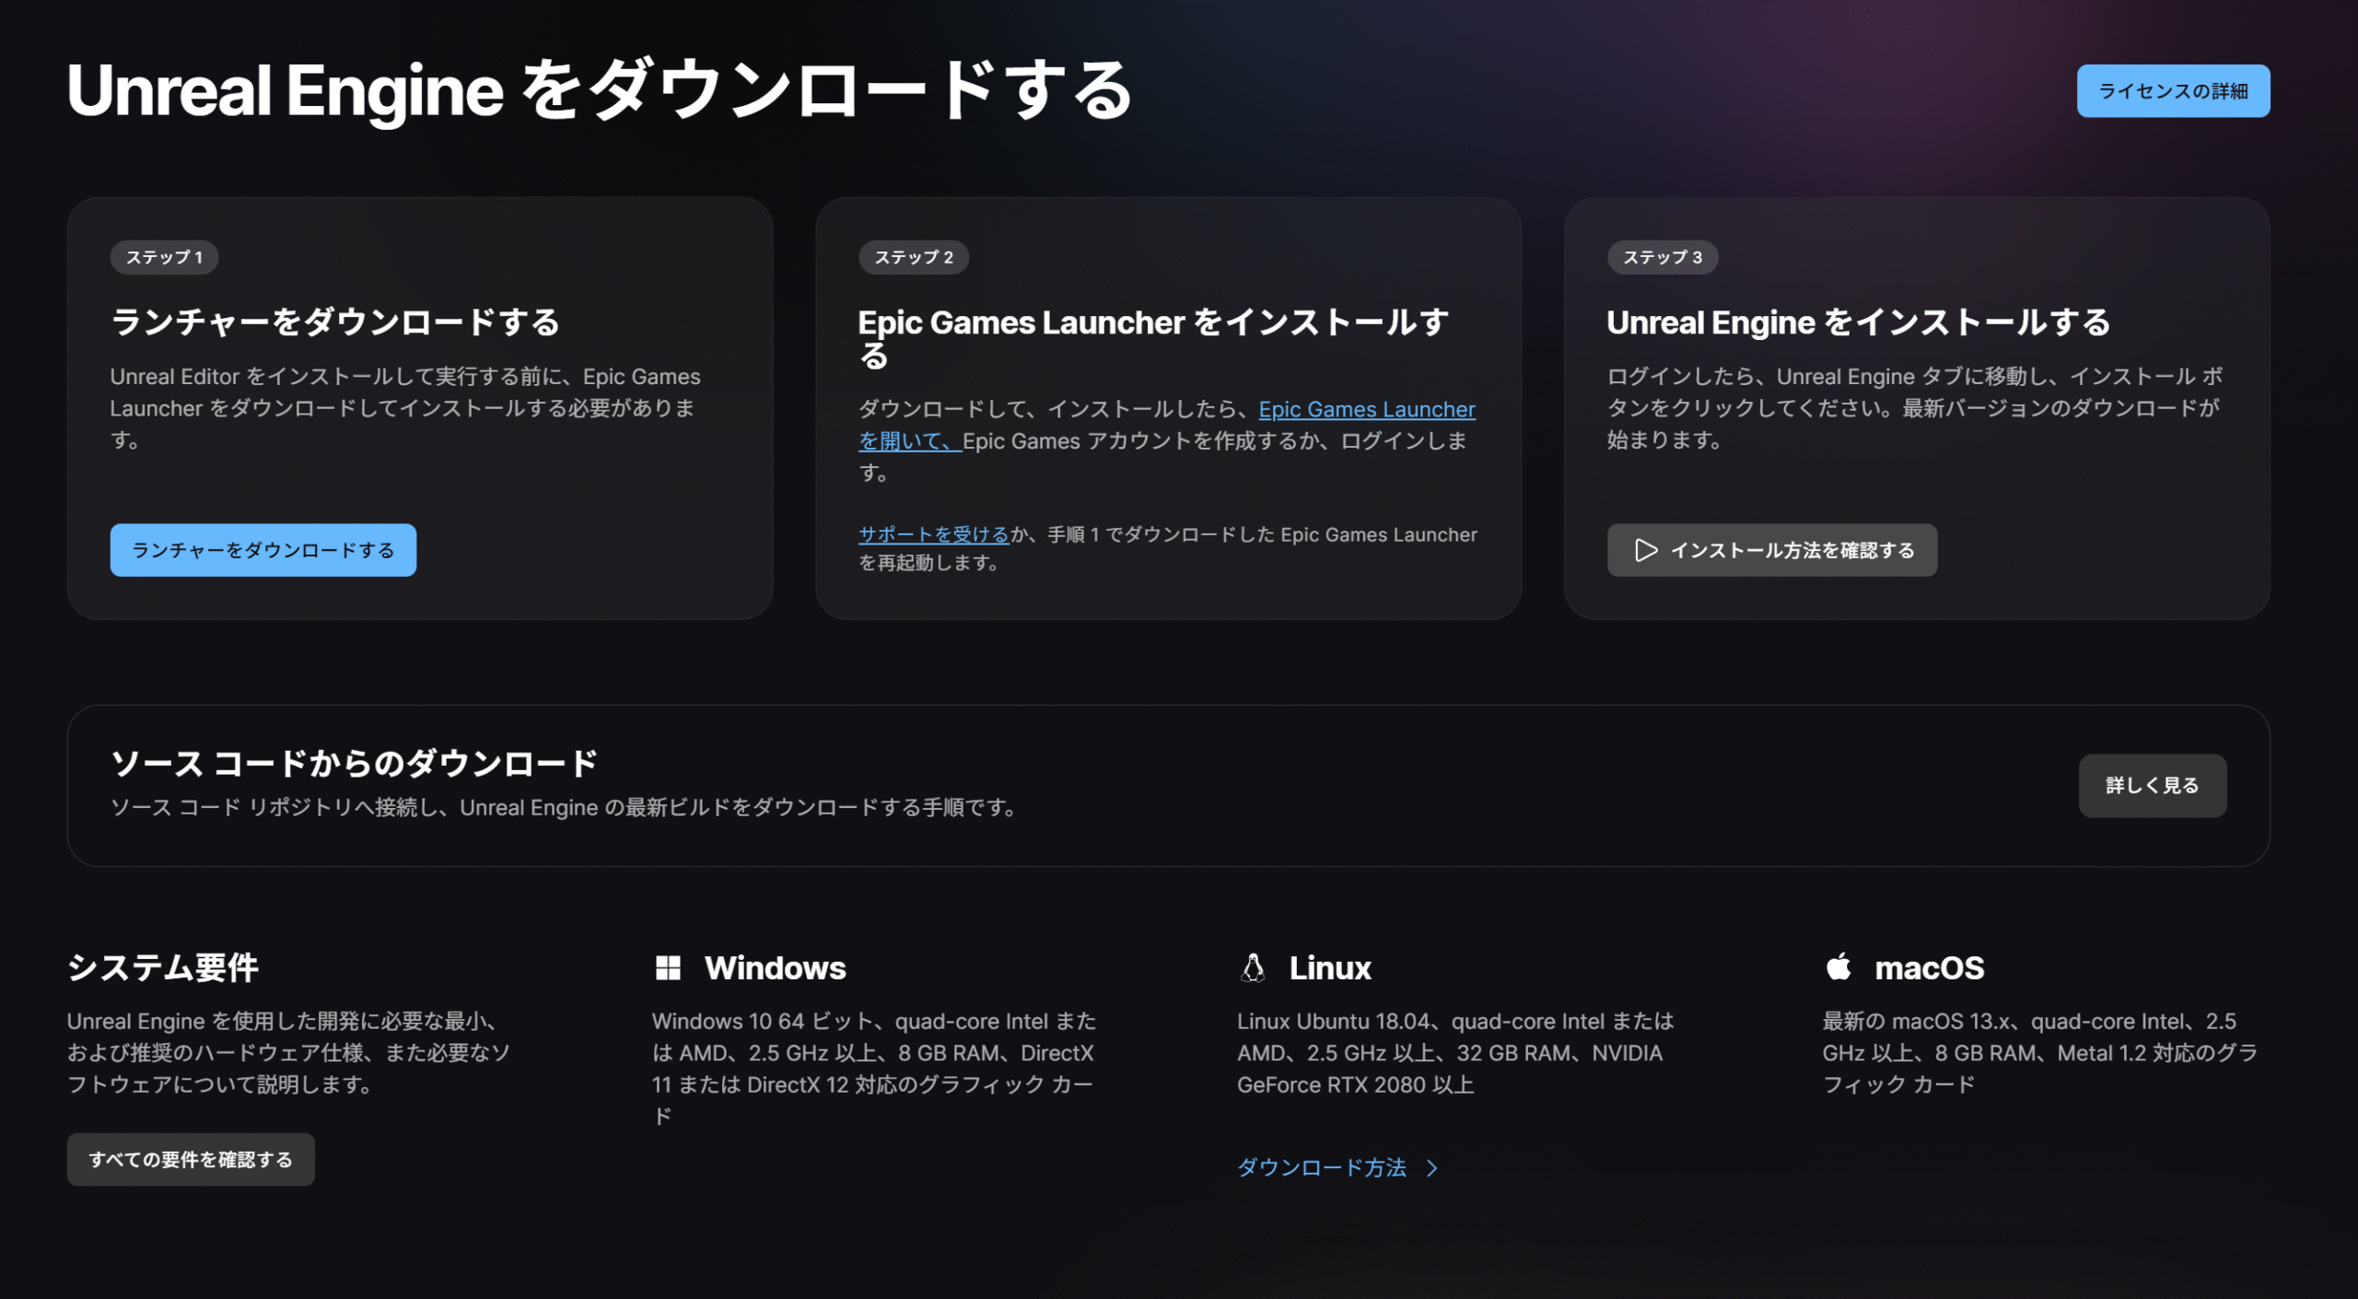
Task: Click the 最新の macOS 13.x requirements paragraph
Action: [x=2039, y=1053]
